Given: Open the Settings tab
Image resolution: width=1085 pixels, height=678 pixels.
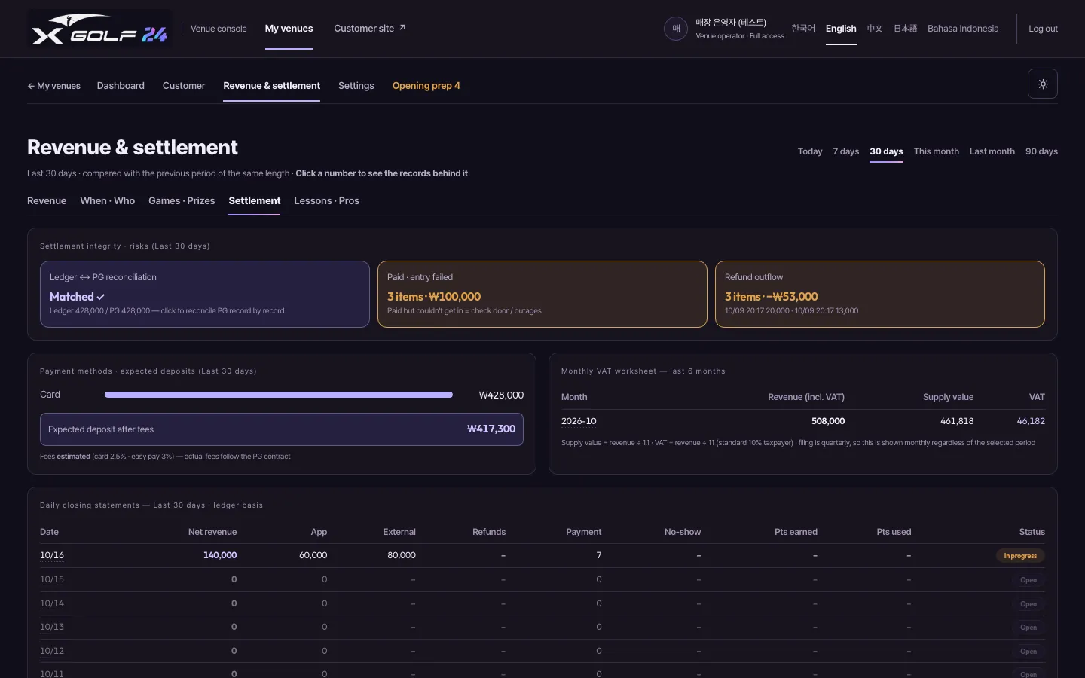Looking at the screenshot, I should (356, 86).
